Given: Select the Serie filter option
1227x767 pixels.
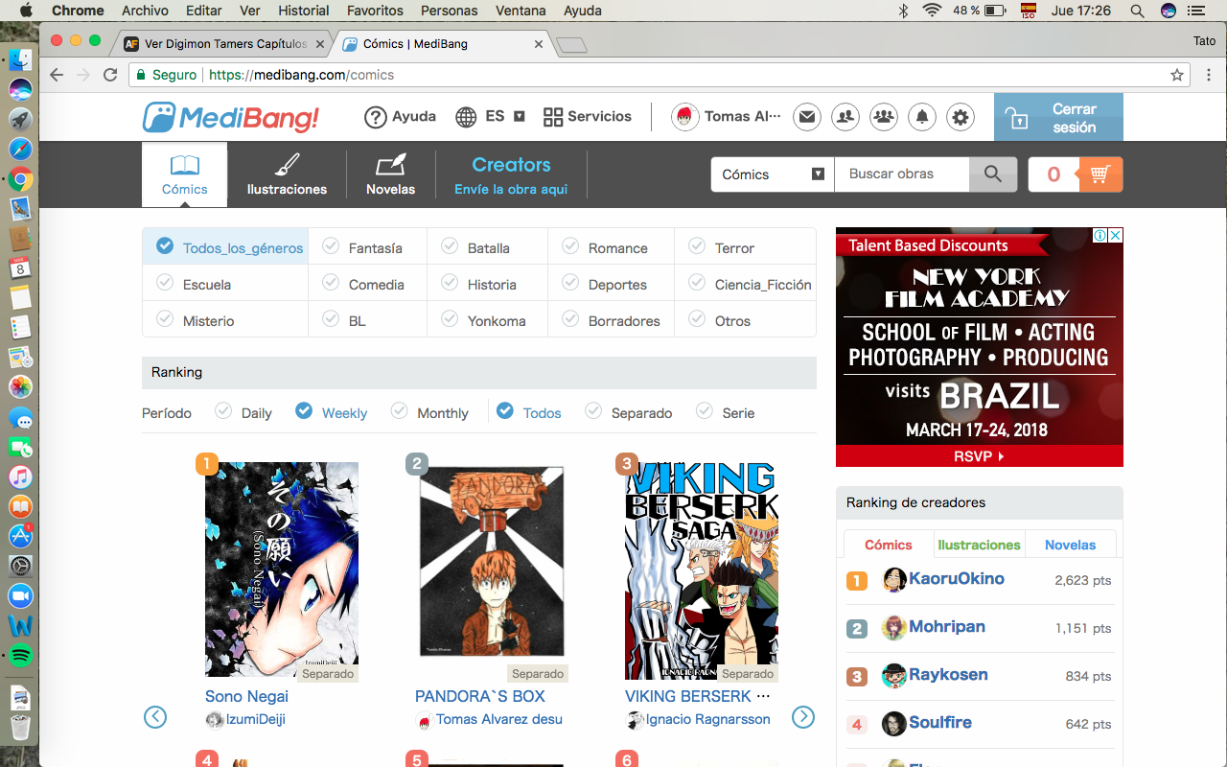Looking at the screenshot, I should [726, 412].
